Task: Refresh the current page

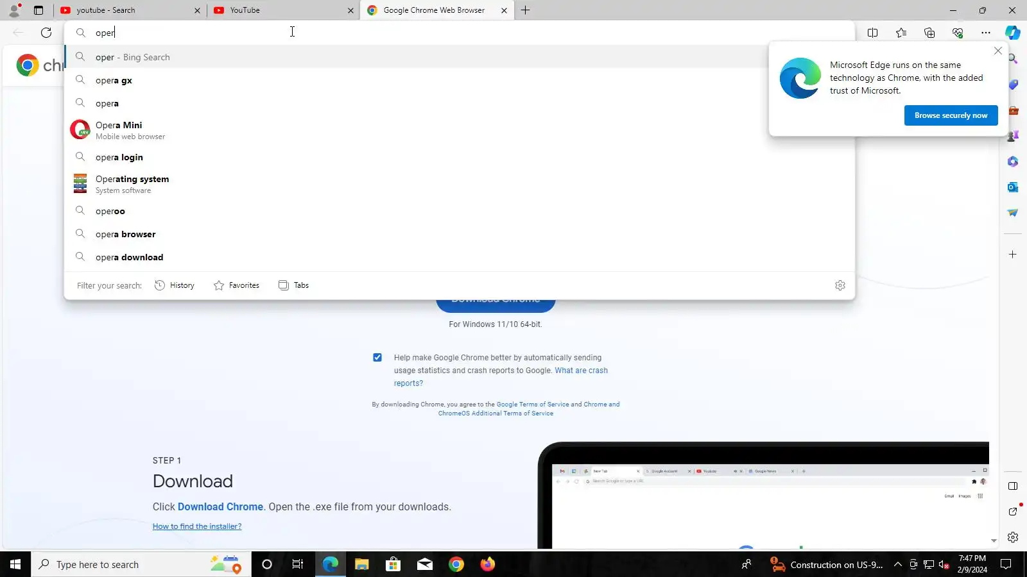Action: 46,33
